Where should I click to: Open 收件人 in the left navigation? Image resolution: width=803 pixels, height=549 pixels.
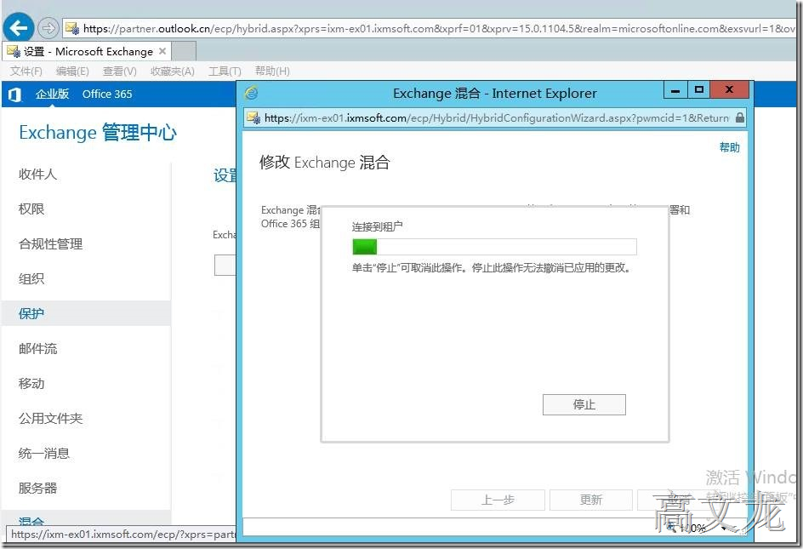(x=37, y=174)
